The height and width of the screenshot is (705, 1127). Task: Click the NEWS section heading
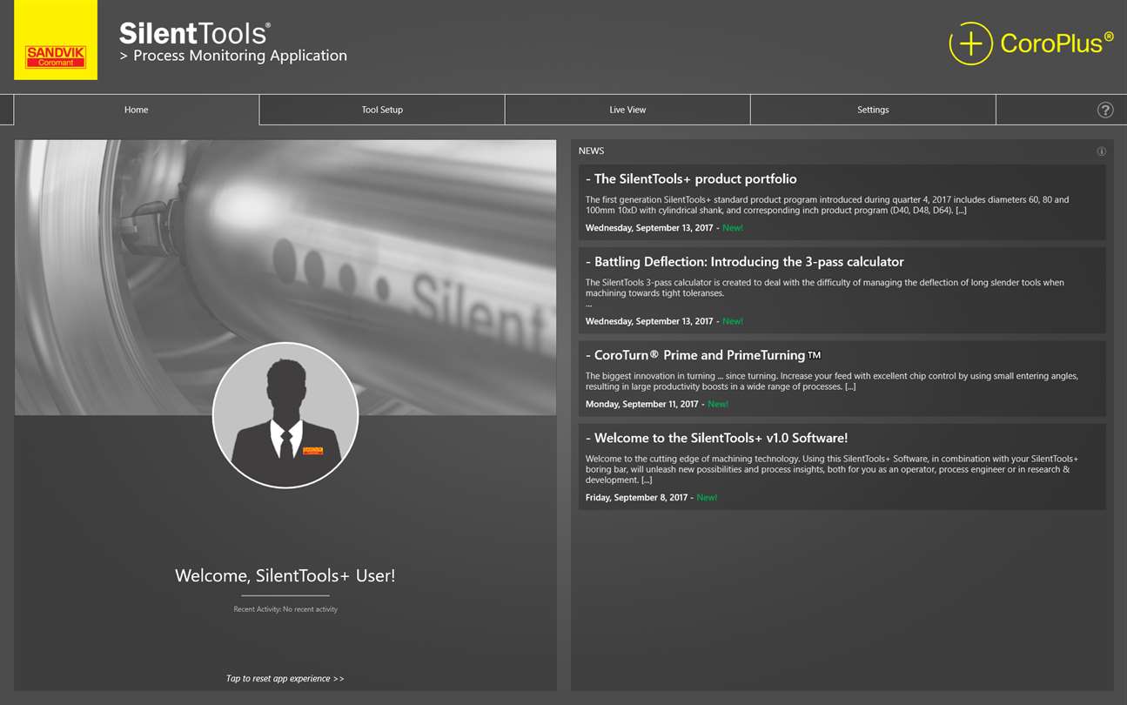point(591,151)
